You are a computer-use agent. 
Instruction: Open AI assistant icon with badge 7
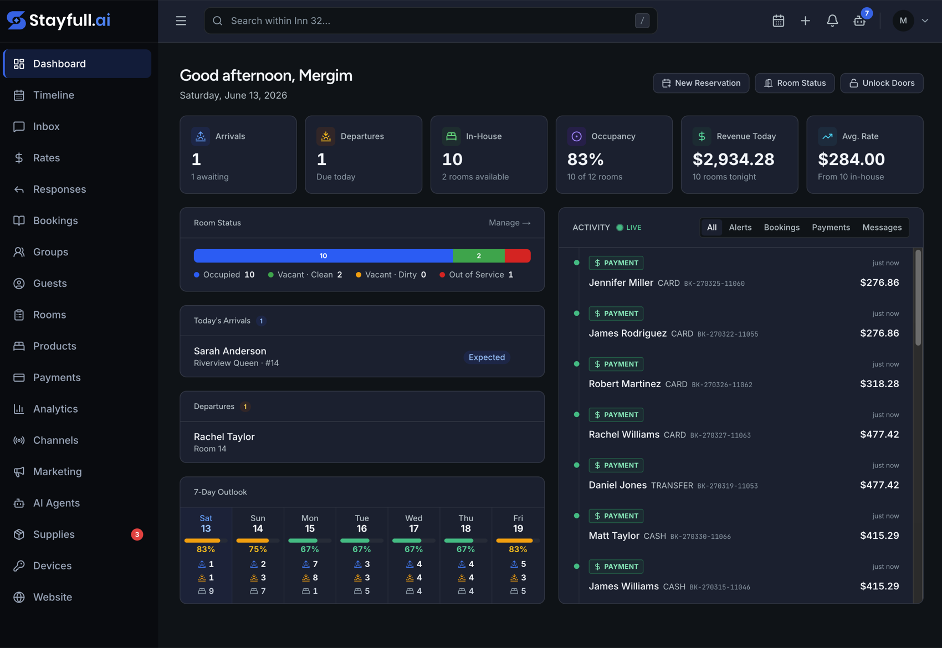pos(859,20)
